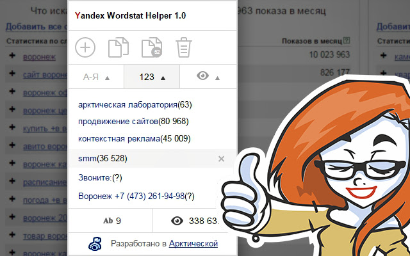Add воронеж with its plus icon
Image resolution: width=410 pixels, height=256 pixels.
tap(12, 56)
